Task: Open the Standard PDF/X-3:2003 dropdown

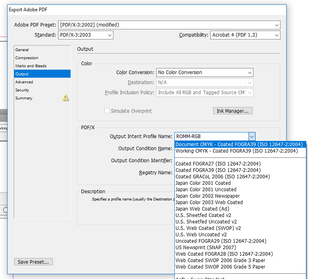Action: click(x=86, y=35)
